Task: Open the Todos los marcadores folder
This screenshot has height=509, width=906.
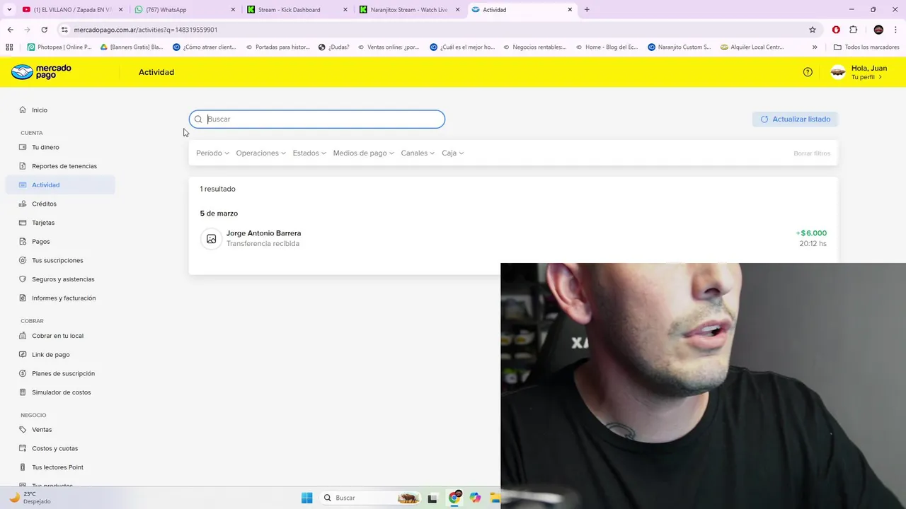Action: coord(866,47)
